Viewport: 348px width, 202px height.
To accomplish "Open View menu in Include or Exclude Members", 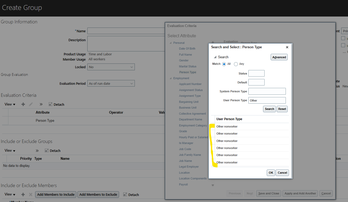I will pos(10,194).
